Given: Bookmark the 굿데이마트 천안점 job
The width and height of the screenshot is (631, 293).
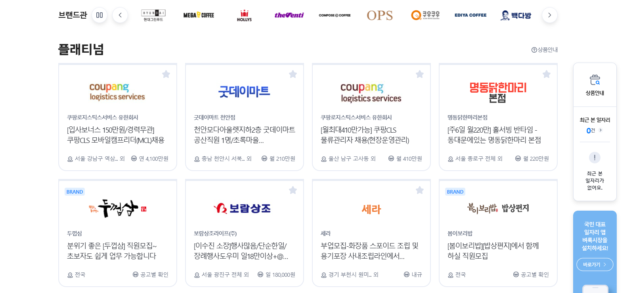Looking at the screenshot, I should click(x=293, y=74).
